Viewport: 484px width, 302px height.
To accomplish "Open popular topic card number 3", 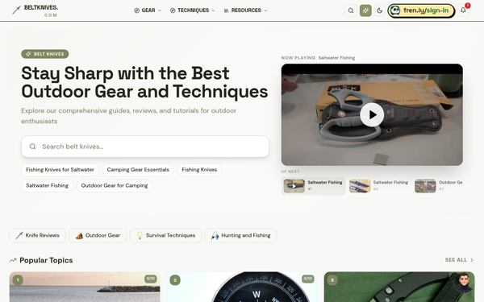I will [399, 287].
